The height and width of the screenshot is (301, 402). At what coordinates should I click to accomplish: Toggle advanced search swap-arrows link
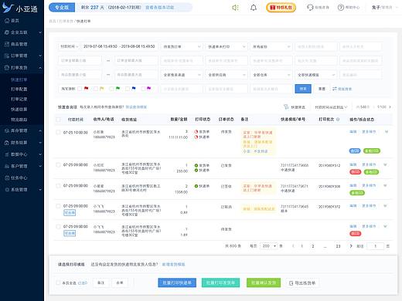342,89
